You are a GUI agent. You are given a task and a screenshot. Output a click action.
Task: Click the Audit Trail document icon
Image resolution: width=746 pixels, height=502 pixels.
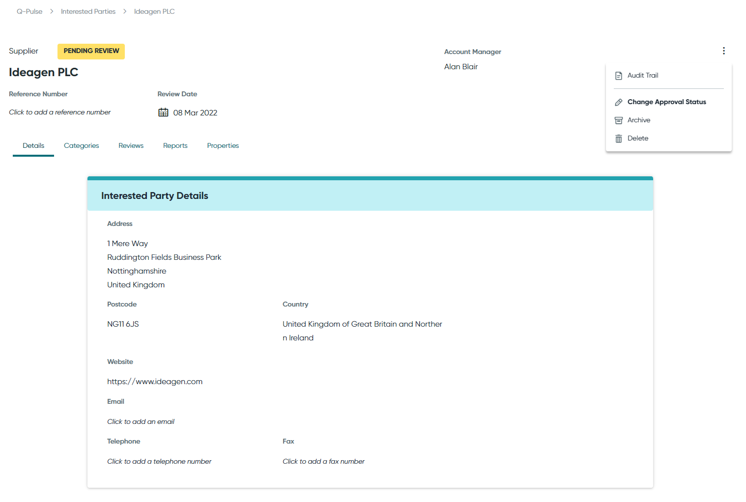[619, 76]
